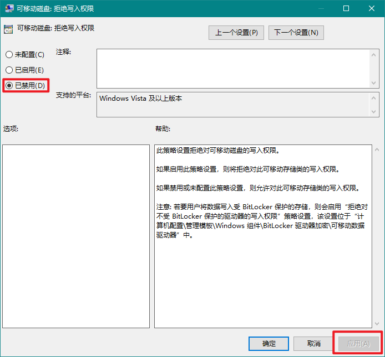Select the 已启用(E) radio button
This screenshot has height=357, width=385.
pyautogui.click(x=24, y=70)
